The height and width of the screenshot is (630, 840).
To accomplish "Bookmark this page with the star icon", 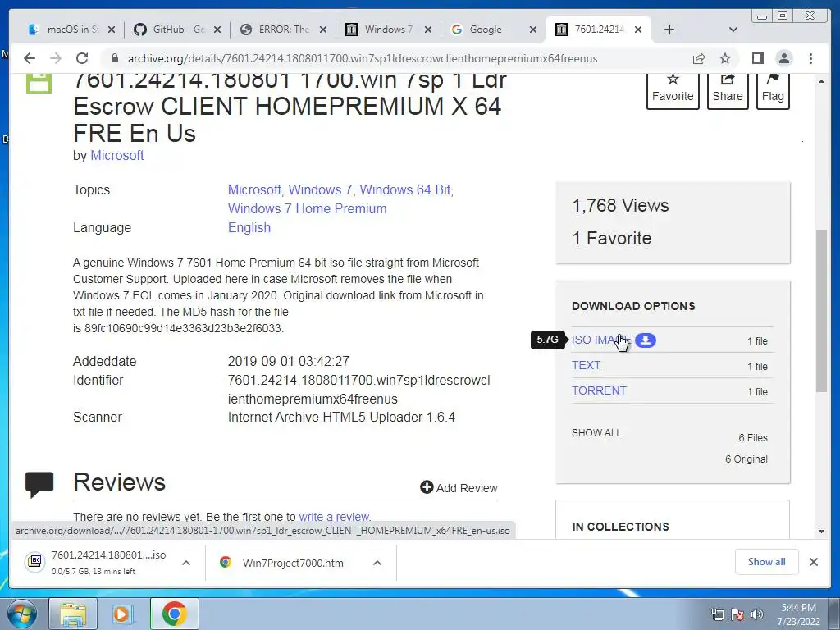I will (725, 58).
